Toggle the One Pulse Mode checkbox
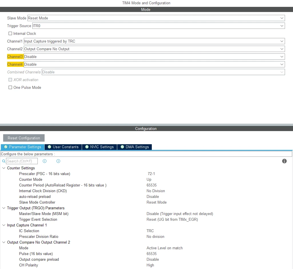This screenshot has height=269, width=293. point(10,87)
